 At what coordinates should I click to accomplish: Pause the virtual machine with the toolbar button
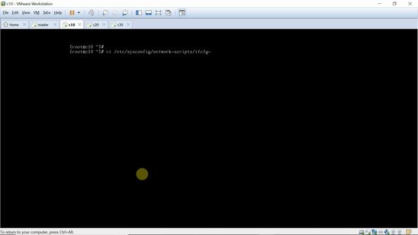(72, 13)
